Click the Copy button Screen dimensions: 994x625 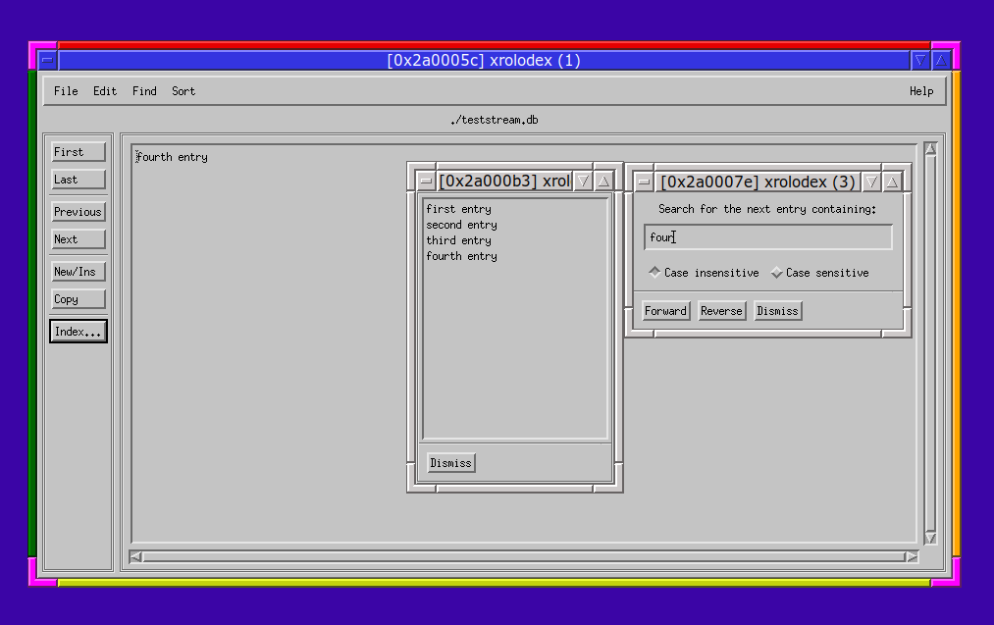click(x=78, y=299)
